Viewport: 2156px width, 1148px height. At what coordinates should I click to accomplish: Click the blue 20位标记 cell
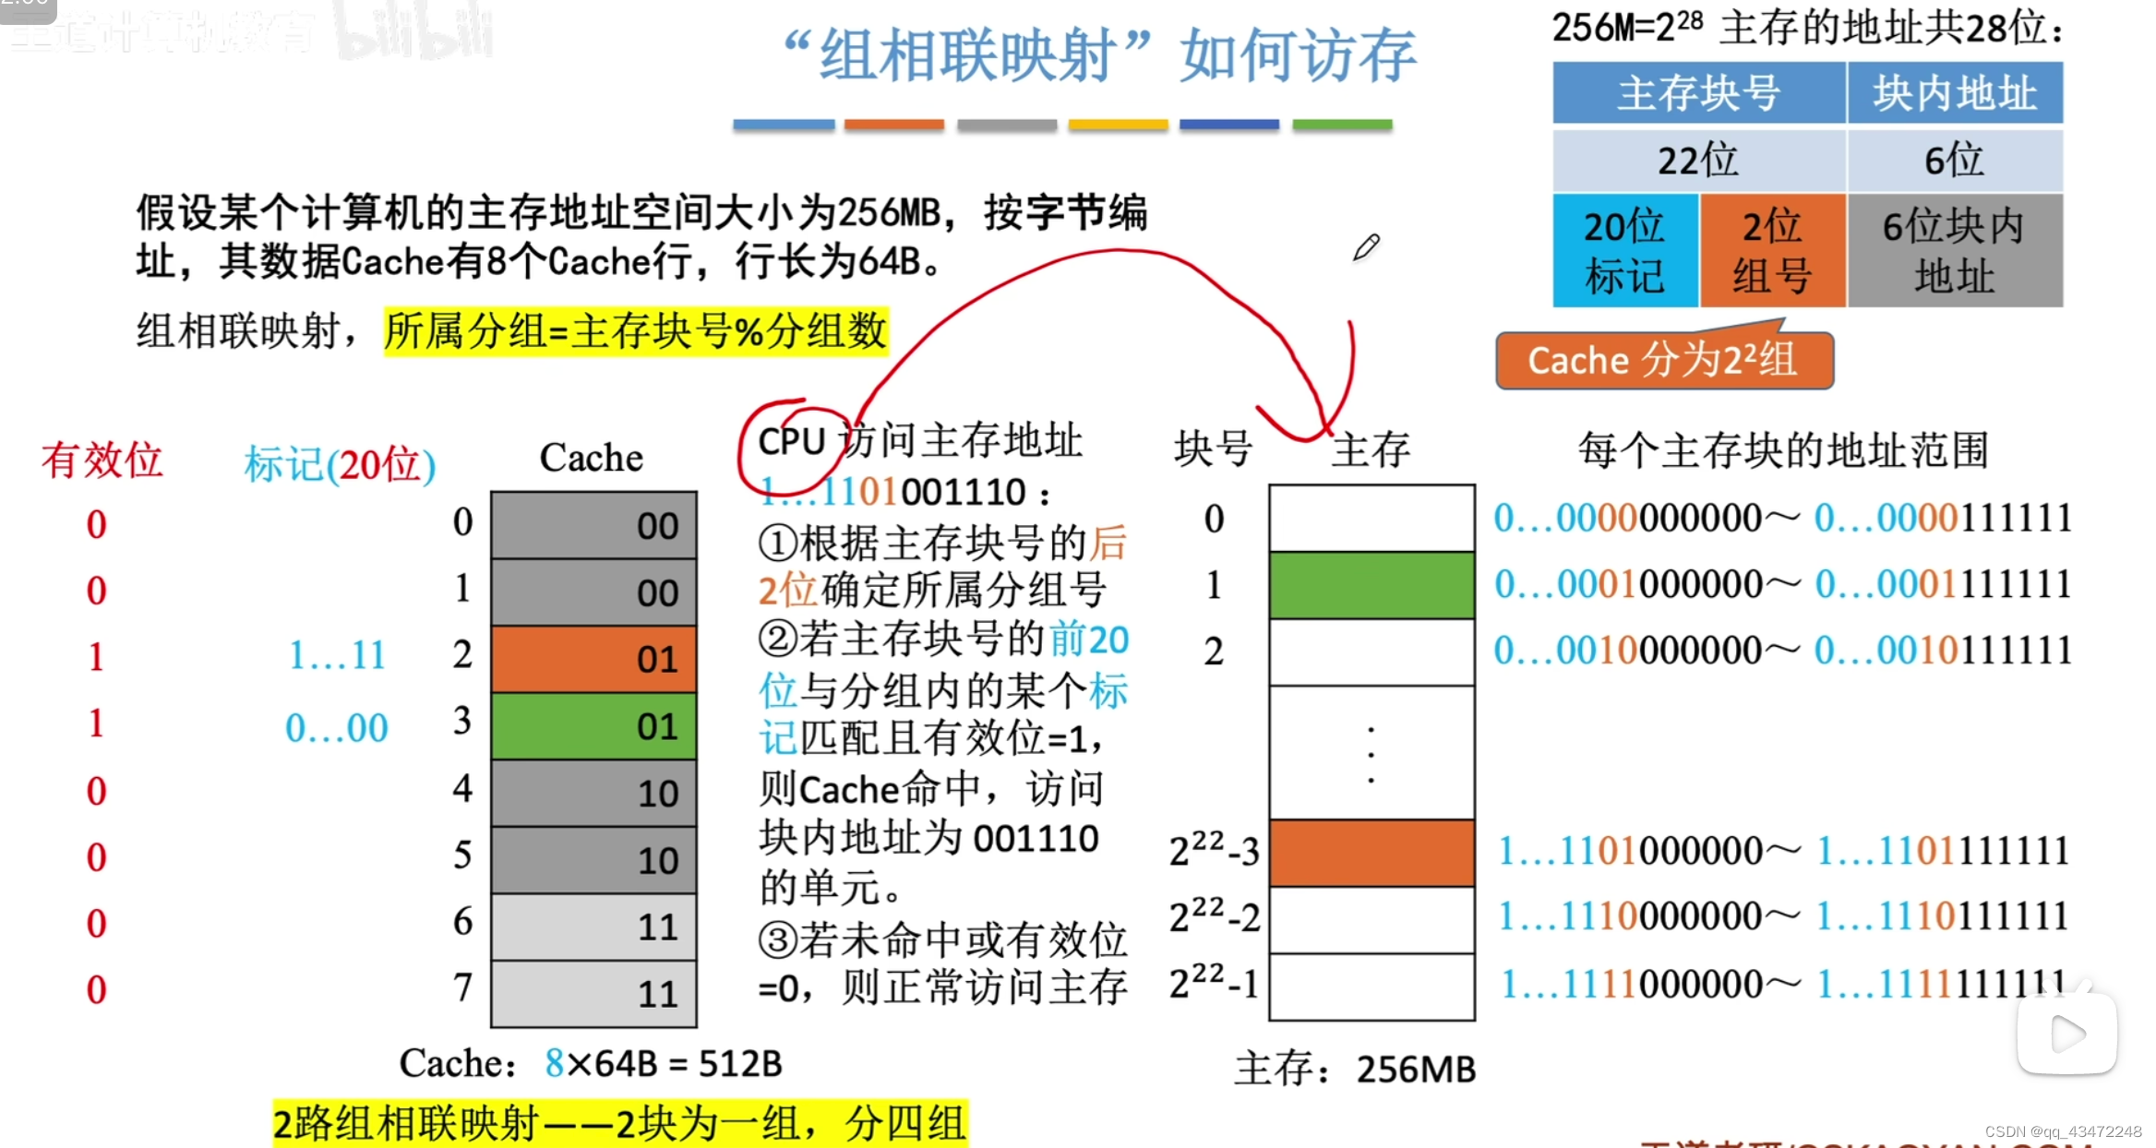[x=1625, y=251]
